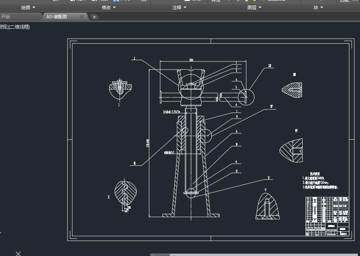
Task: Select the A0-装配图 drawing tab
Action: [x=57, y=17]
